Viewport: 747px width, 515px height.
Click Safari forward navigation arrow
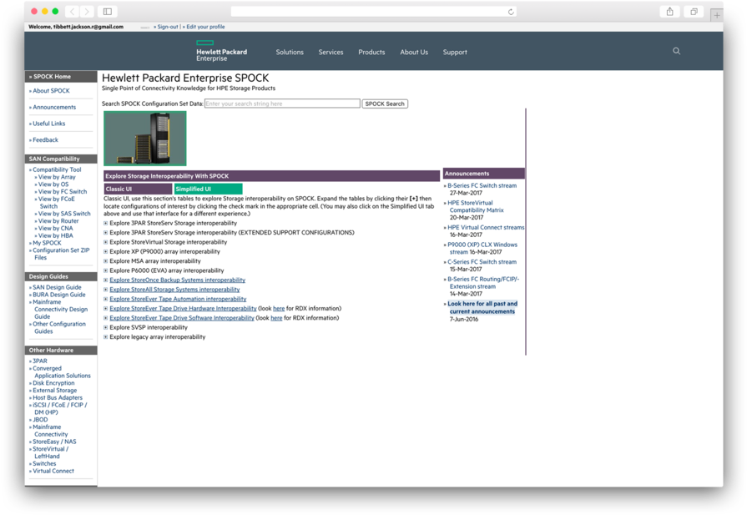87,12
